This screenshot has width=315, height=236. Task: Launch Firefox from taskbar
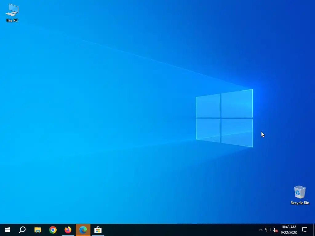click(x=68, y=230)
